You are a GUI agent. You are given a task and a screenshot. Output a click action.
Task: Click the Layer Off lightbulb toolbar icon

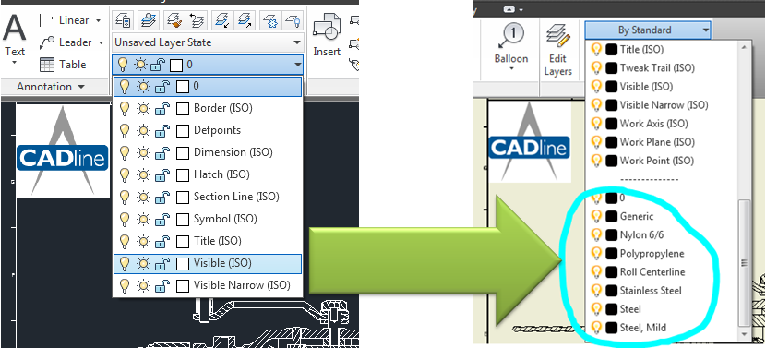coord(293,20)
